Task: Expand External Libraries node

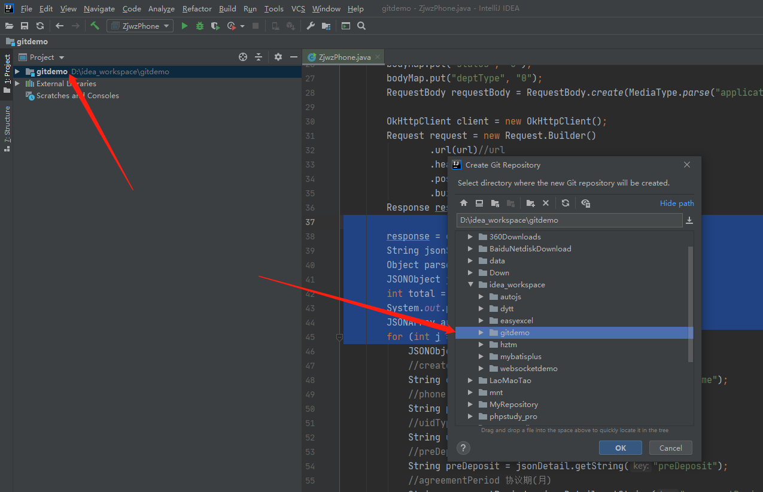Action: click(17, 83)
